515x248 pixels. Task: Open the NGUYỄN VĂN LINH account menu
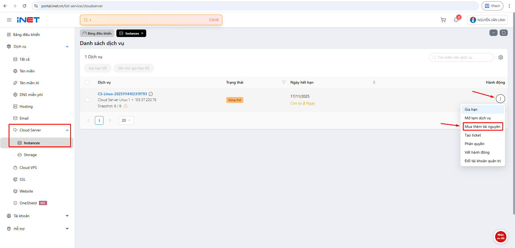(488, 20)
